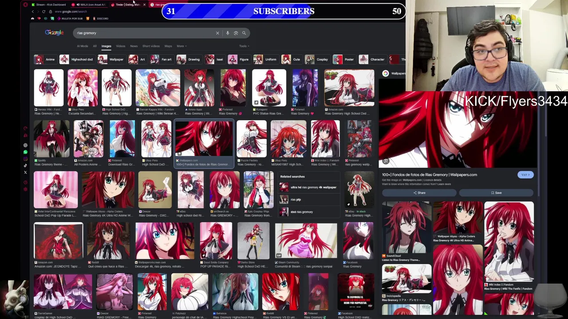568x319 pixels.
Task: Open the WhatsApp sidebar icon
Action: 25,152
